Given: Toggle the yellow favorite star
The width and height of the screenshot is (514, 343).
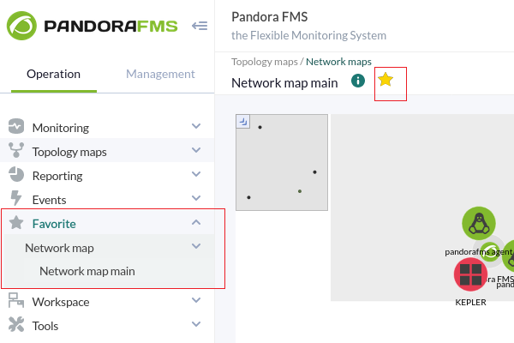Looking at the screenshot, I should click(385, 80).
